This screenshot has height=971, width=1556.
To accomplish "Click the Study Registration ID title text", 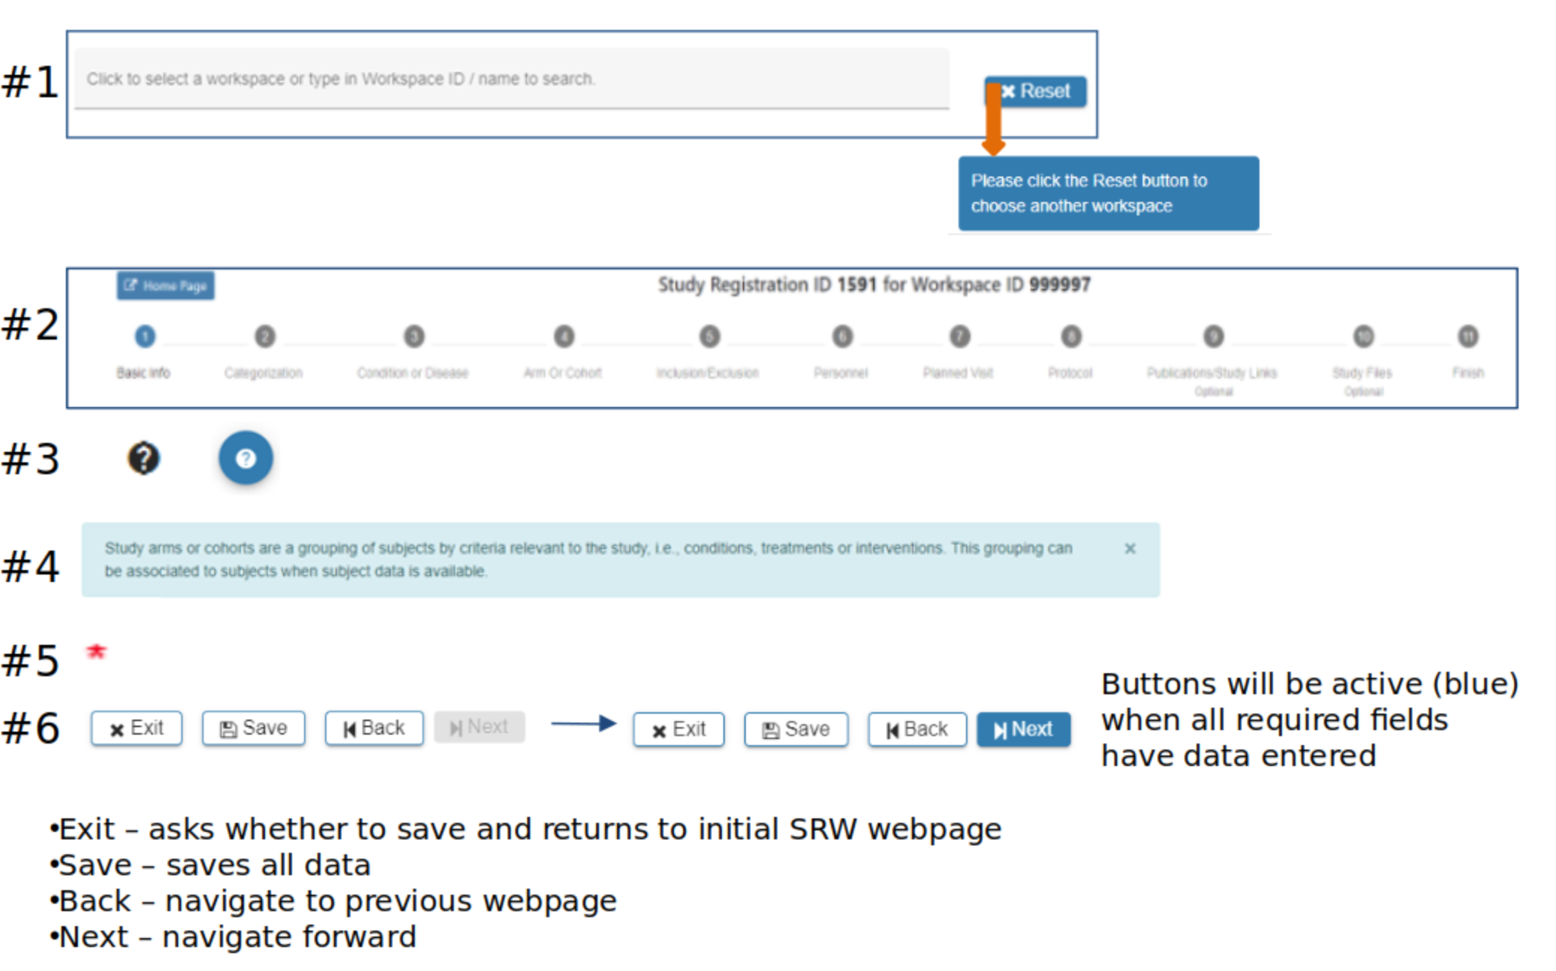I will click(874, 285).
